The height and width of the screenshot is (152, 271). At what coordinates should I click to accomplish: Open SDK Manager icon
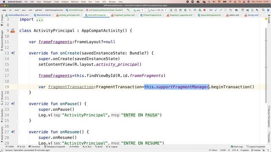click(x=257, y=10)
